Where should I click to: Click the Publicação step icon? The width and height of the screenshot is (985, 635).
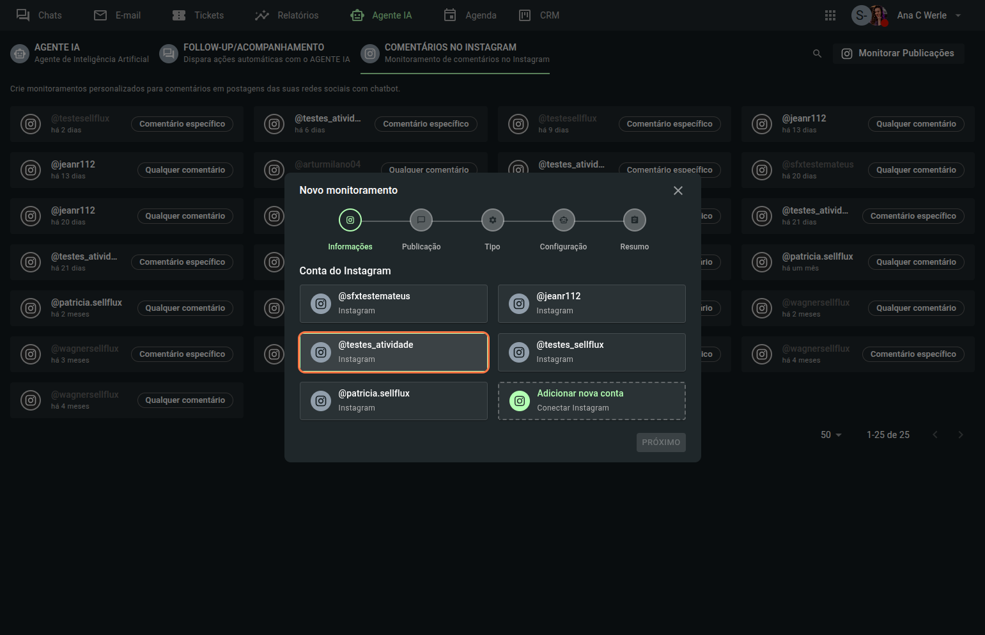(x=421, y=220)
